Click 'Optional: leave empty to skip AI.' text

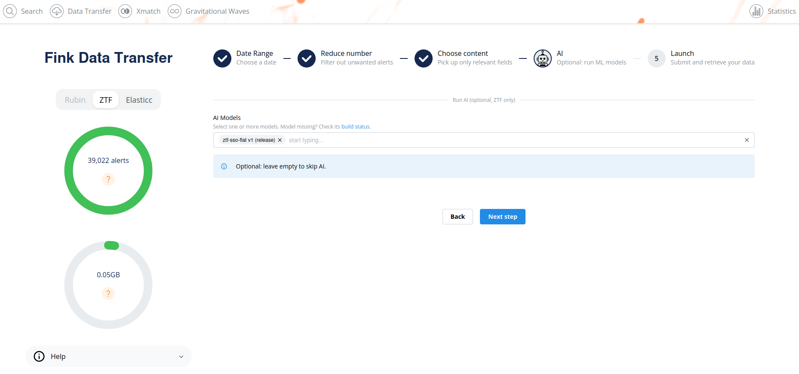(x=281, y=166)
